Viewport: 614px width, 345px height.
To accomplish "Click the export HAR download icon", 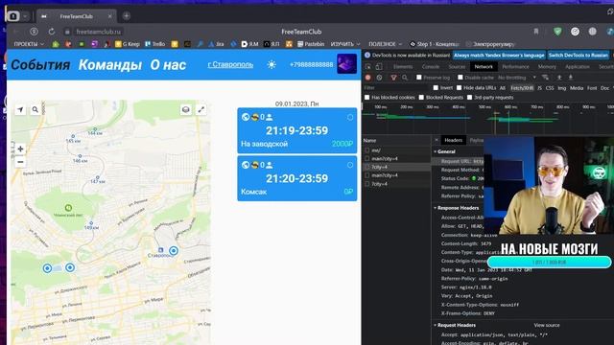I will pos(571,78).
